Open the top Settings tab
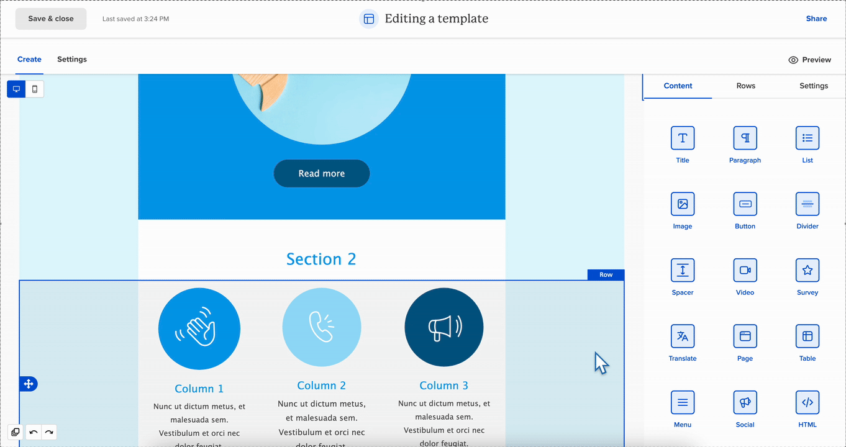Viewport: 846px width, 447px height. coord(72,60)
